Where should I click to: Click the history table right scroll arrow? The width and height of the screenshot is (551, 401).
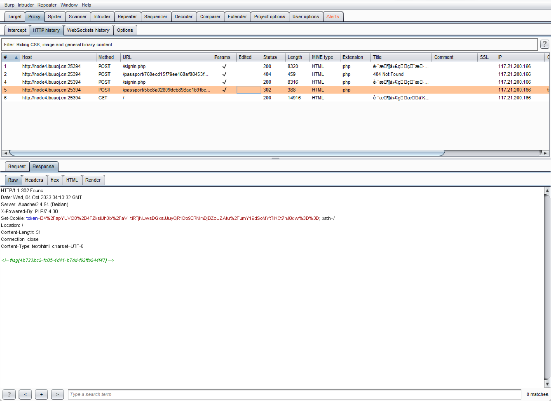point(546,153)
